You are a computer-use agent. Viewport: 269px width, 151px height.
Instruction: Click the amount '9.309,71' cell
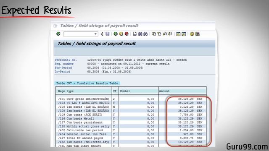pos(187,138)
